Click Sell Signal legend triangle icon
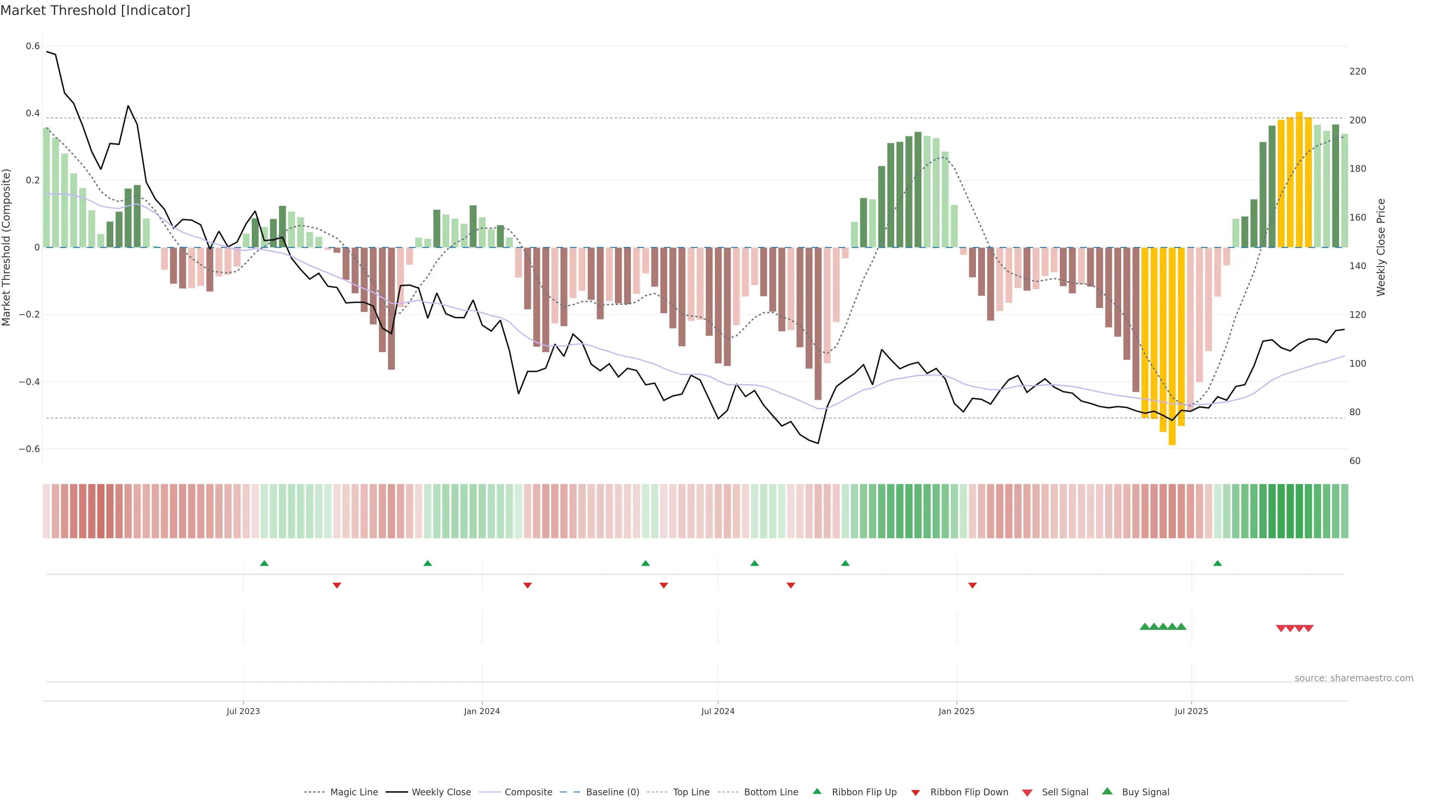The height and width of the screenshot is (805, 1432). coord(1027,793)
